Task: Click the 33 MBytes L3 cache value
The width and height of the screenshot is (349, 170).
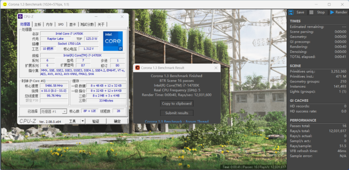Action: [106, 101]
